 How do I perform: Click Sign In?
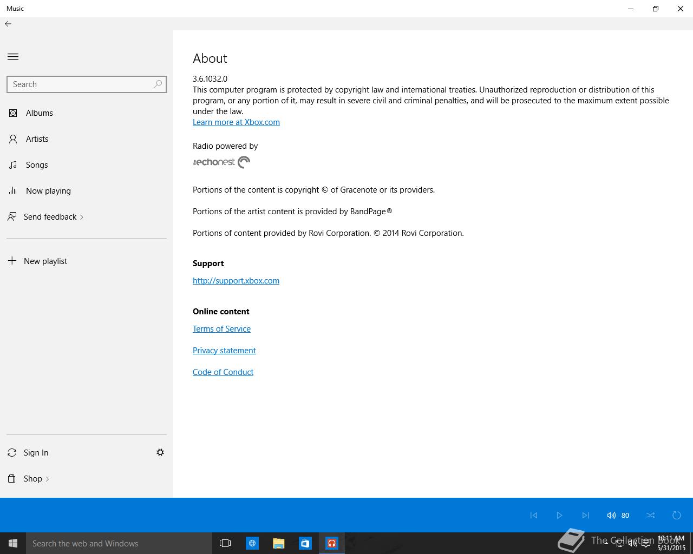click(36, 453)
